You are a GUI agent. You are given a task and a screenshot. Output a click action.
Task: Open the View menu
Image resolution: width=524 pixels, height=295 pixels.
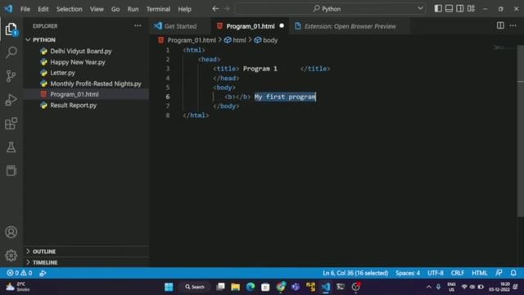click(97, 9)
